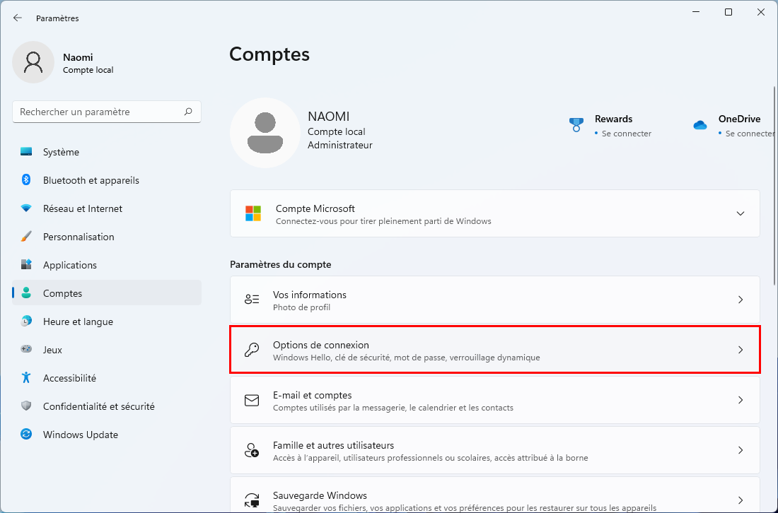This screenshot has width=778, height=513.
Task: Click the Réseau et Internet Wi-Fi icon
Action: tap(26, 208)
